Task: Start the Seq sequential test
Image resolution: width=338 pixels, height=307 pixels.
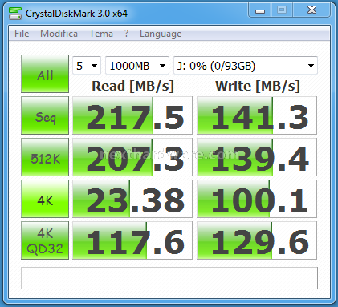Action: (45, 115)
